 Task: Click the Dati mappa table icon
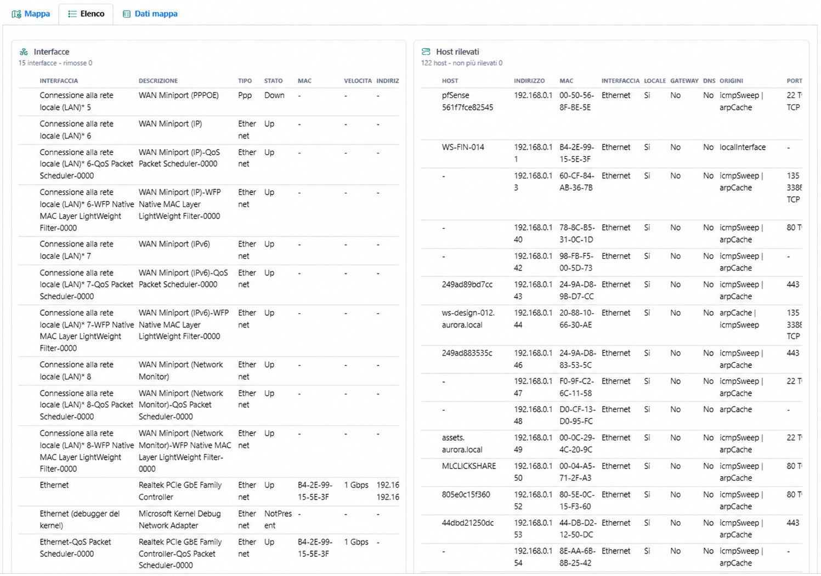click(x=127, y=14)
